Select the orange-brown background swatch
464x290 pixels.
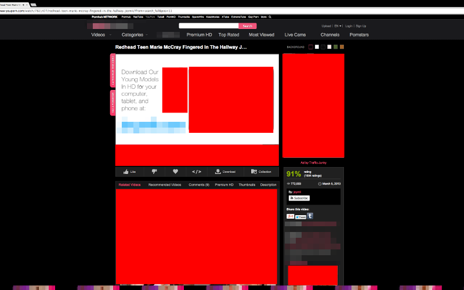(342, 47)
